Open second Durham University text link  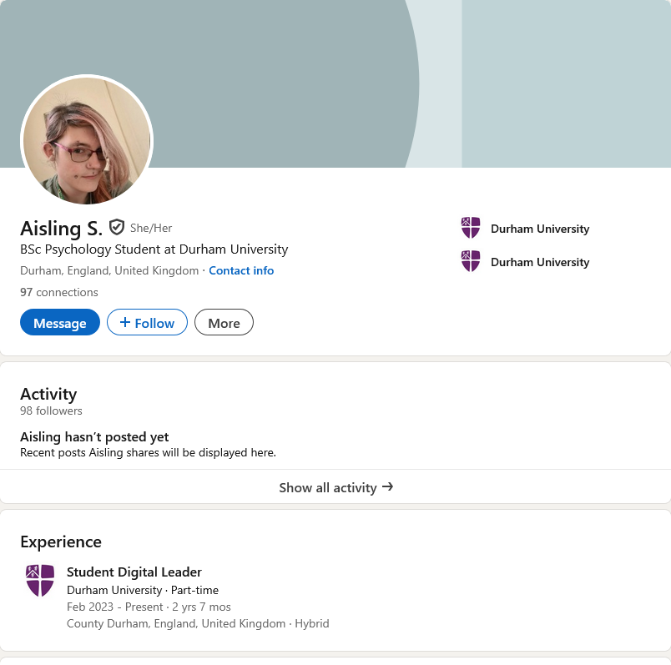(x=540, y=262)
